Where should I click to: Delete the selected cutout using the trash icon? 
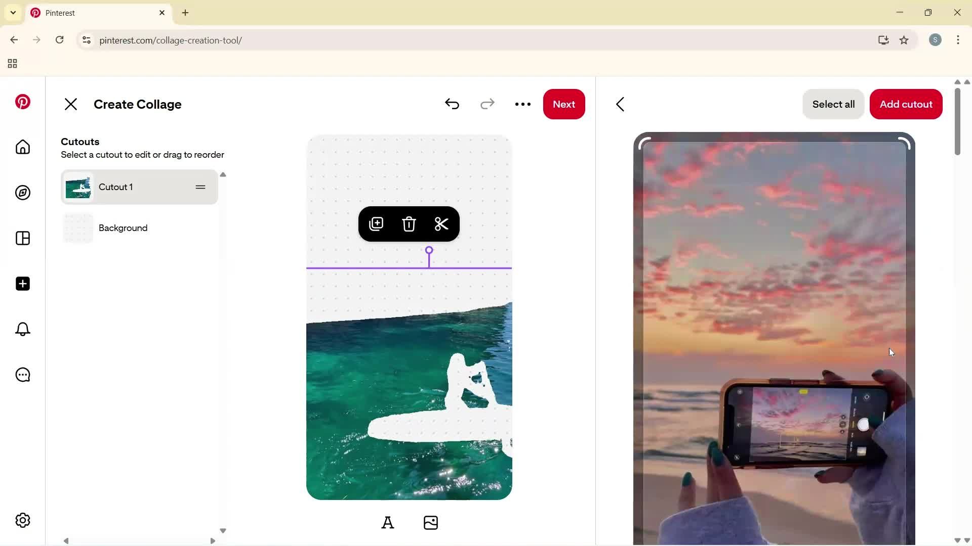tap(409, 224)
